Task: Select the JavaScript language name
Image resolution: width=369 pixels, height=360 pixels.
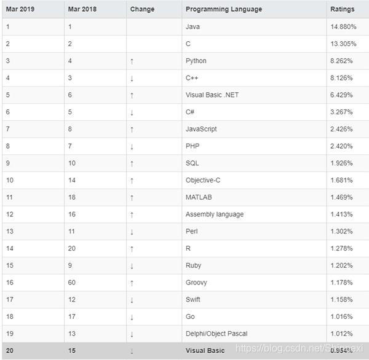Action: point(201,129)
